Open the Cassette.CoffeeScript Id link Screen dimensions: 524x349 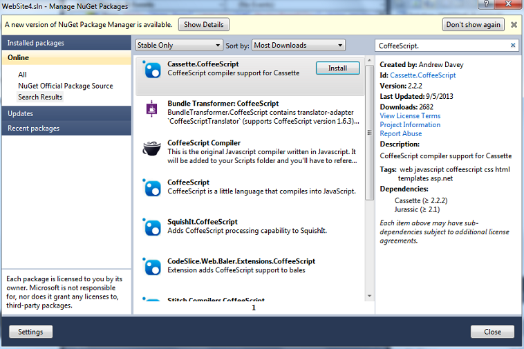pos(423,75)
